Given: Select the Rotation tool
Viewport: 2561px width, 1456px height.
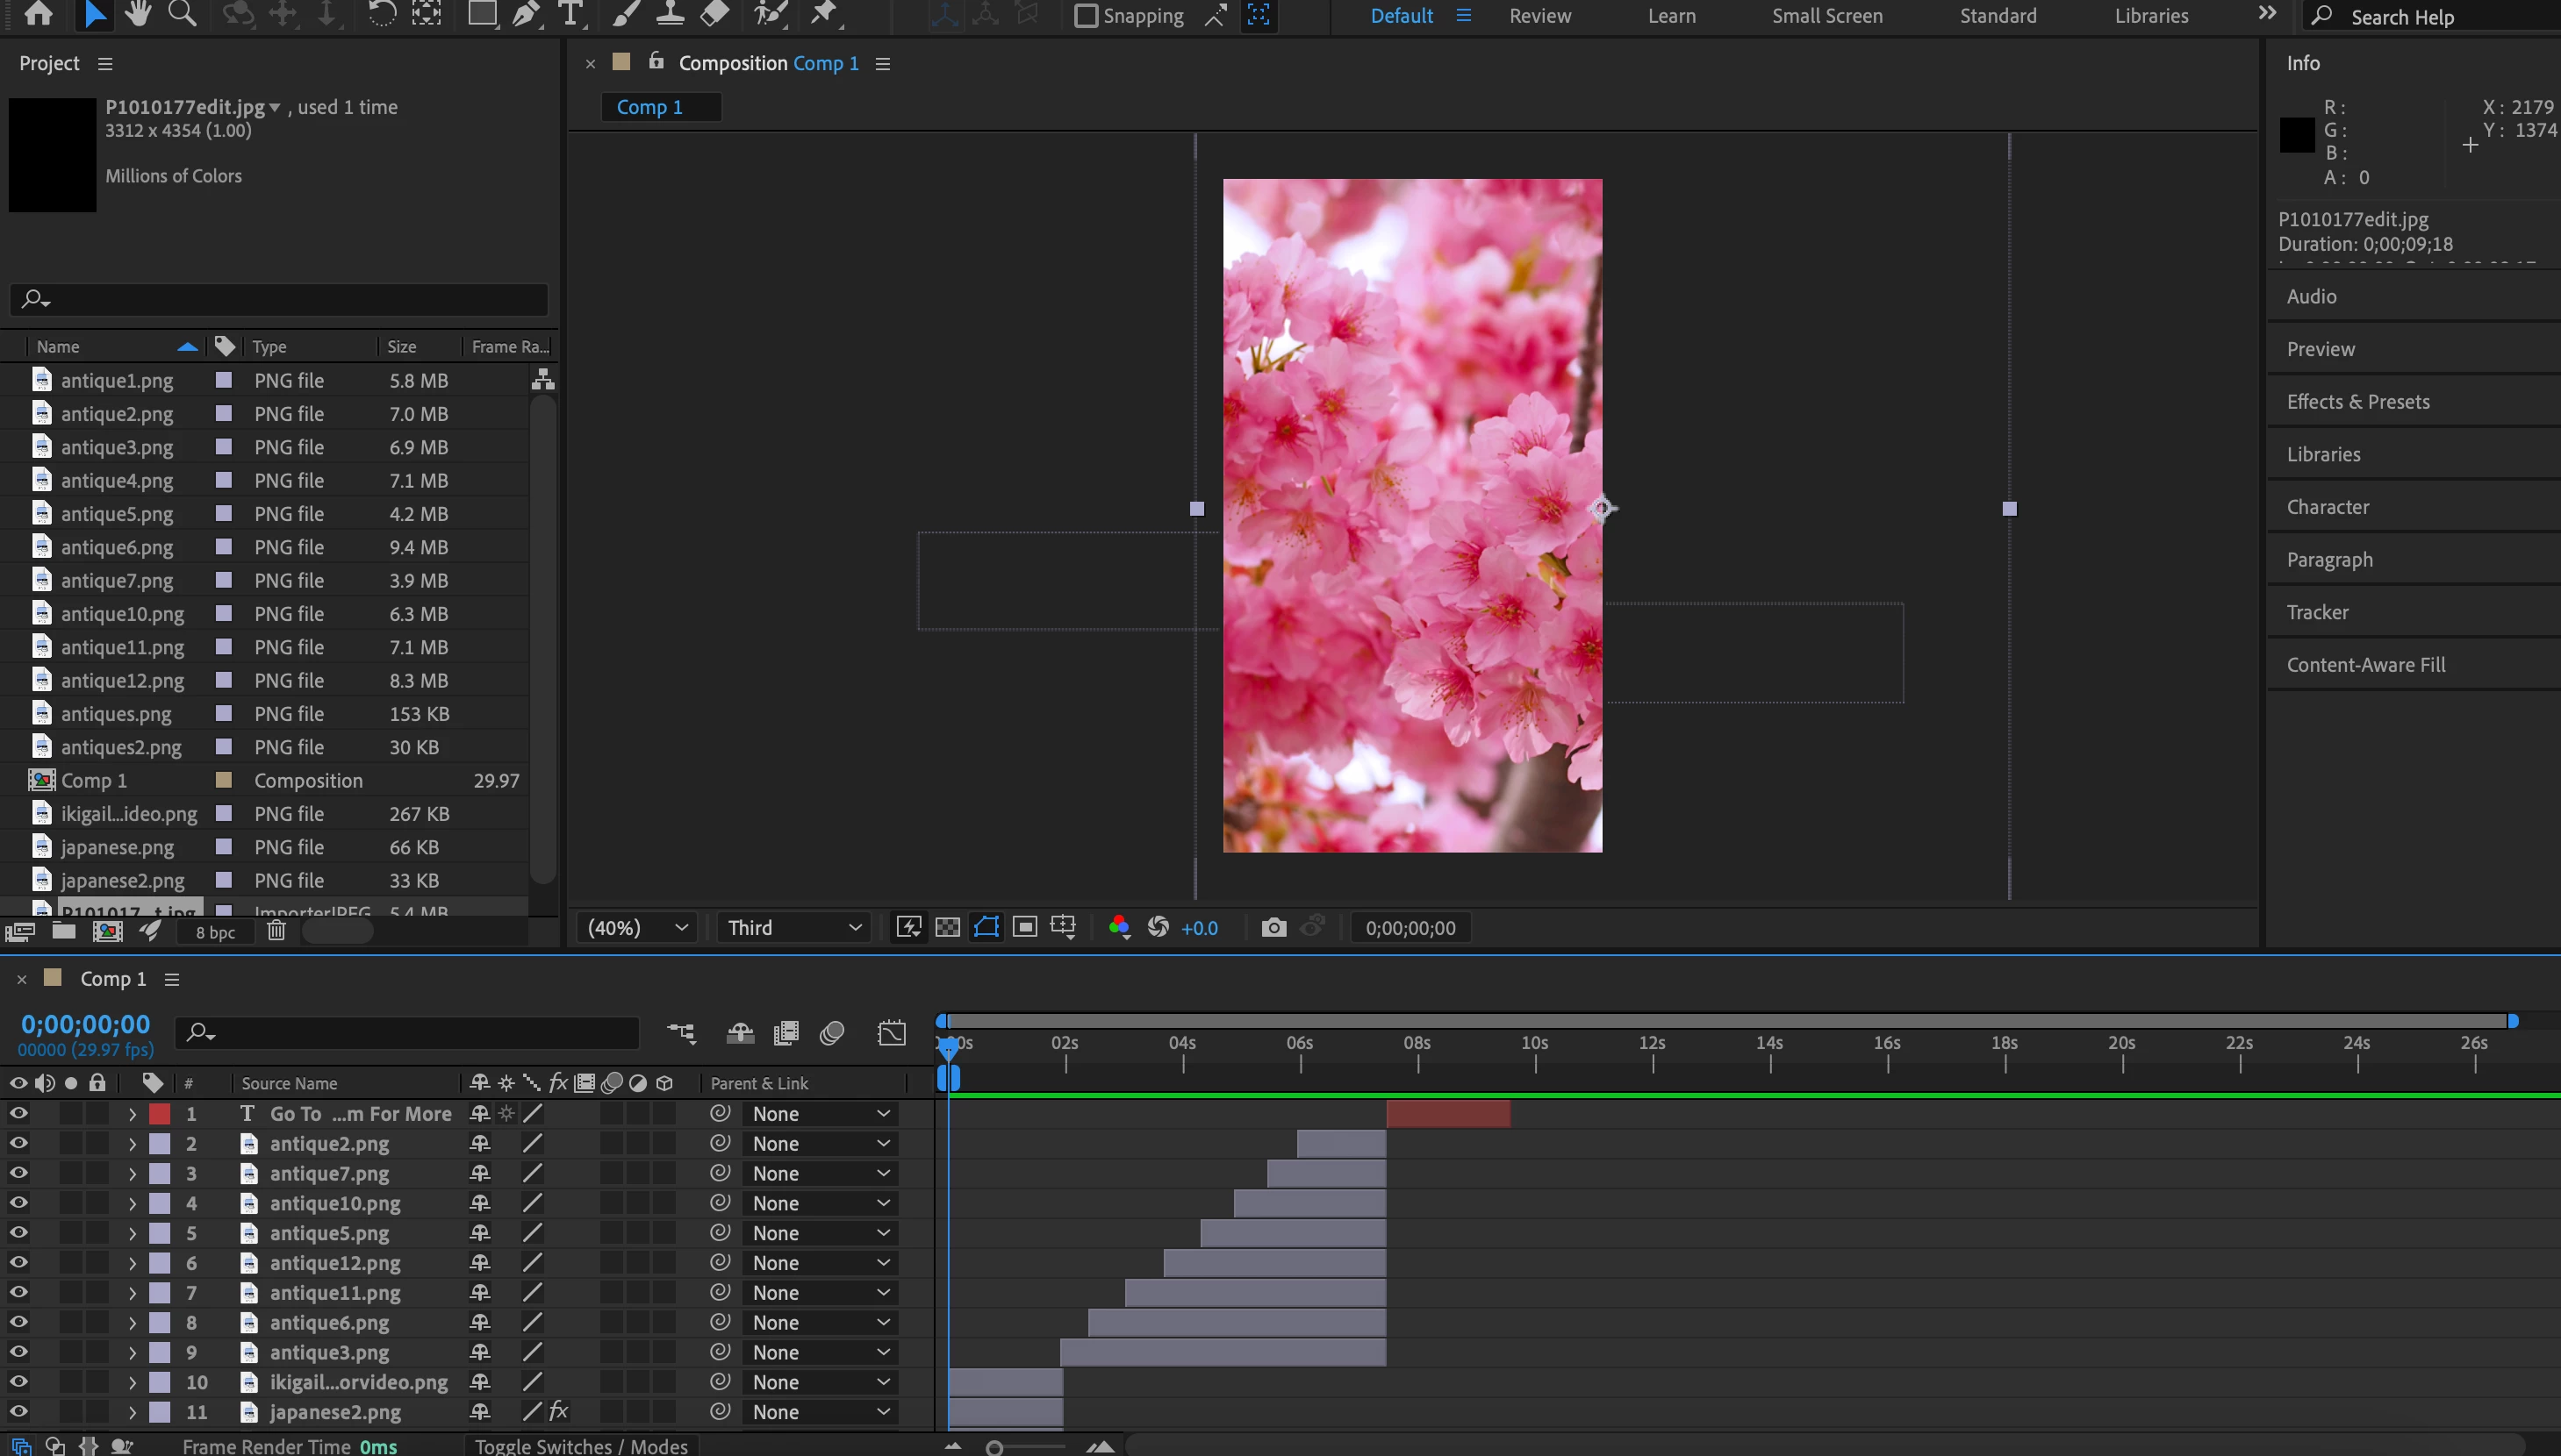Looking at the screenshot, I should (x=381, y=14).
